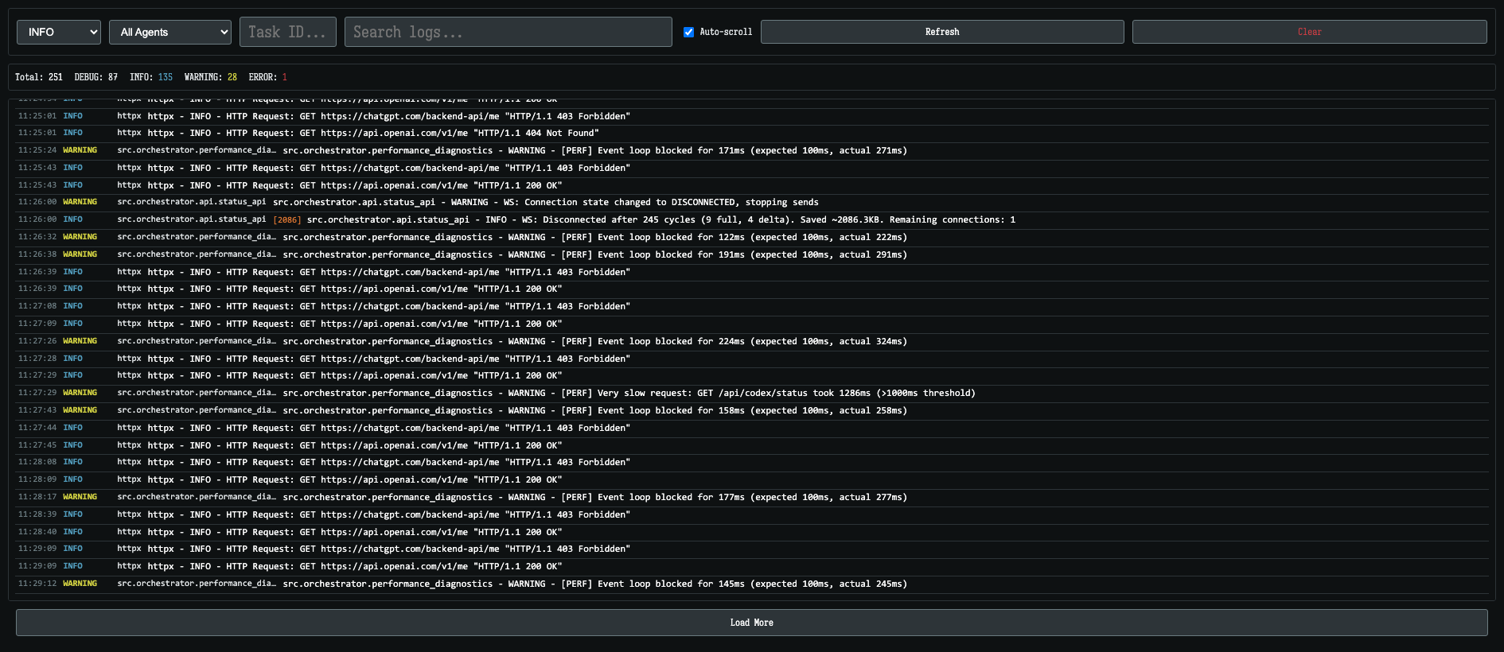Click the 11:28:40 INFO 200 OK row

click(752, 532)
